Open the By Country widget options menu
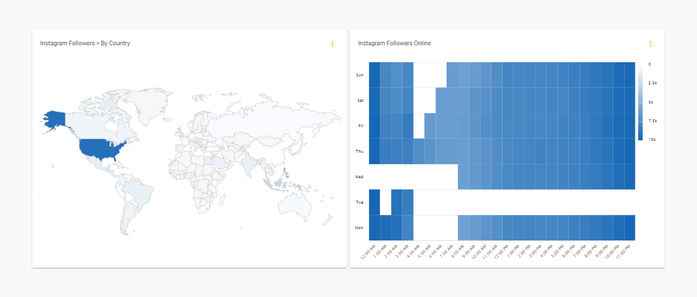Image resolution: width=697 pixels, height=297 pixels. [x=332, y=44]
